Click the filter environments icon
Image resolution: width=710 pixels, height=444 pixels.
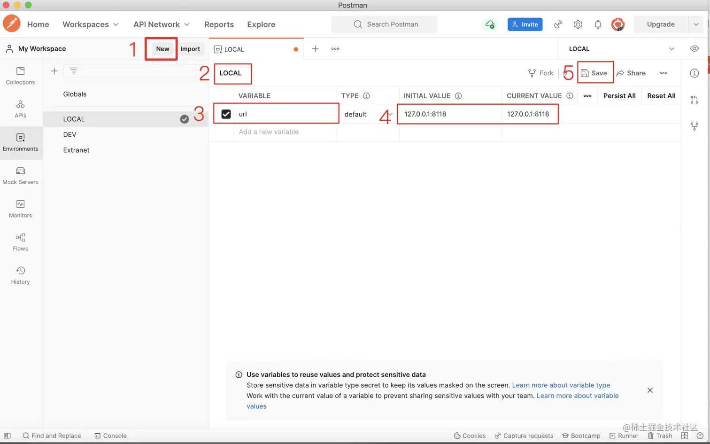[x=74, y=71]
